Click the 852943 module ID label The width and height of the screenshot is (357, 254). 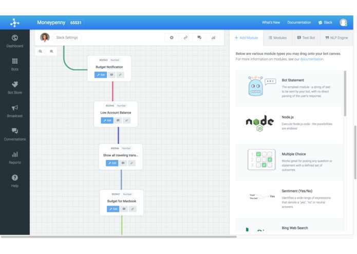pos(103,60)
